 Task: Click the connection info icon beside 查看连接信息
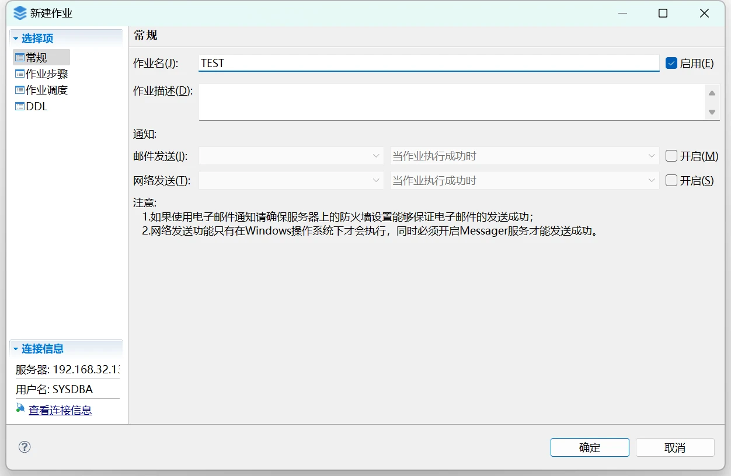coord(20,409)
